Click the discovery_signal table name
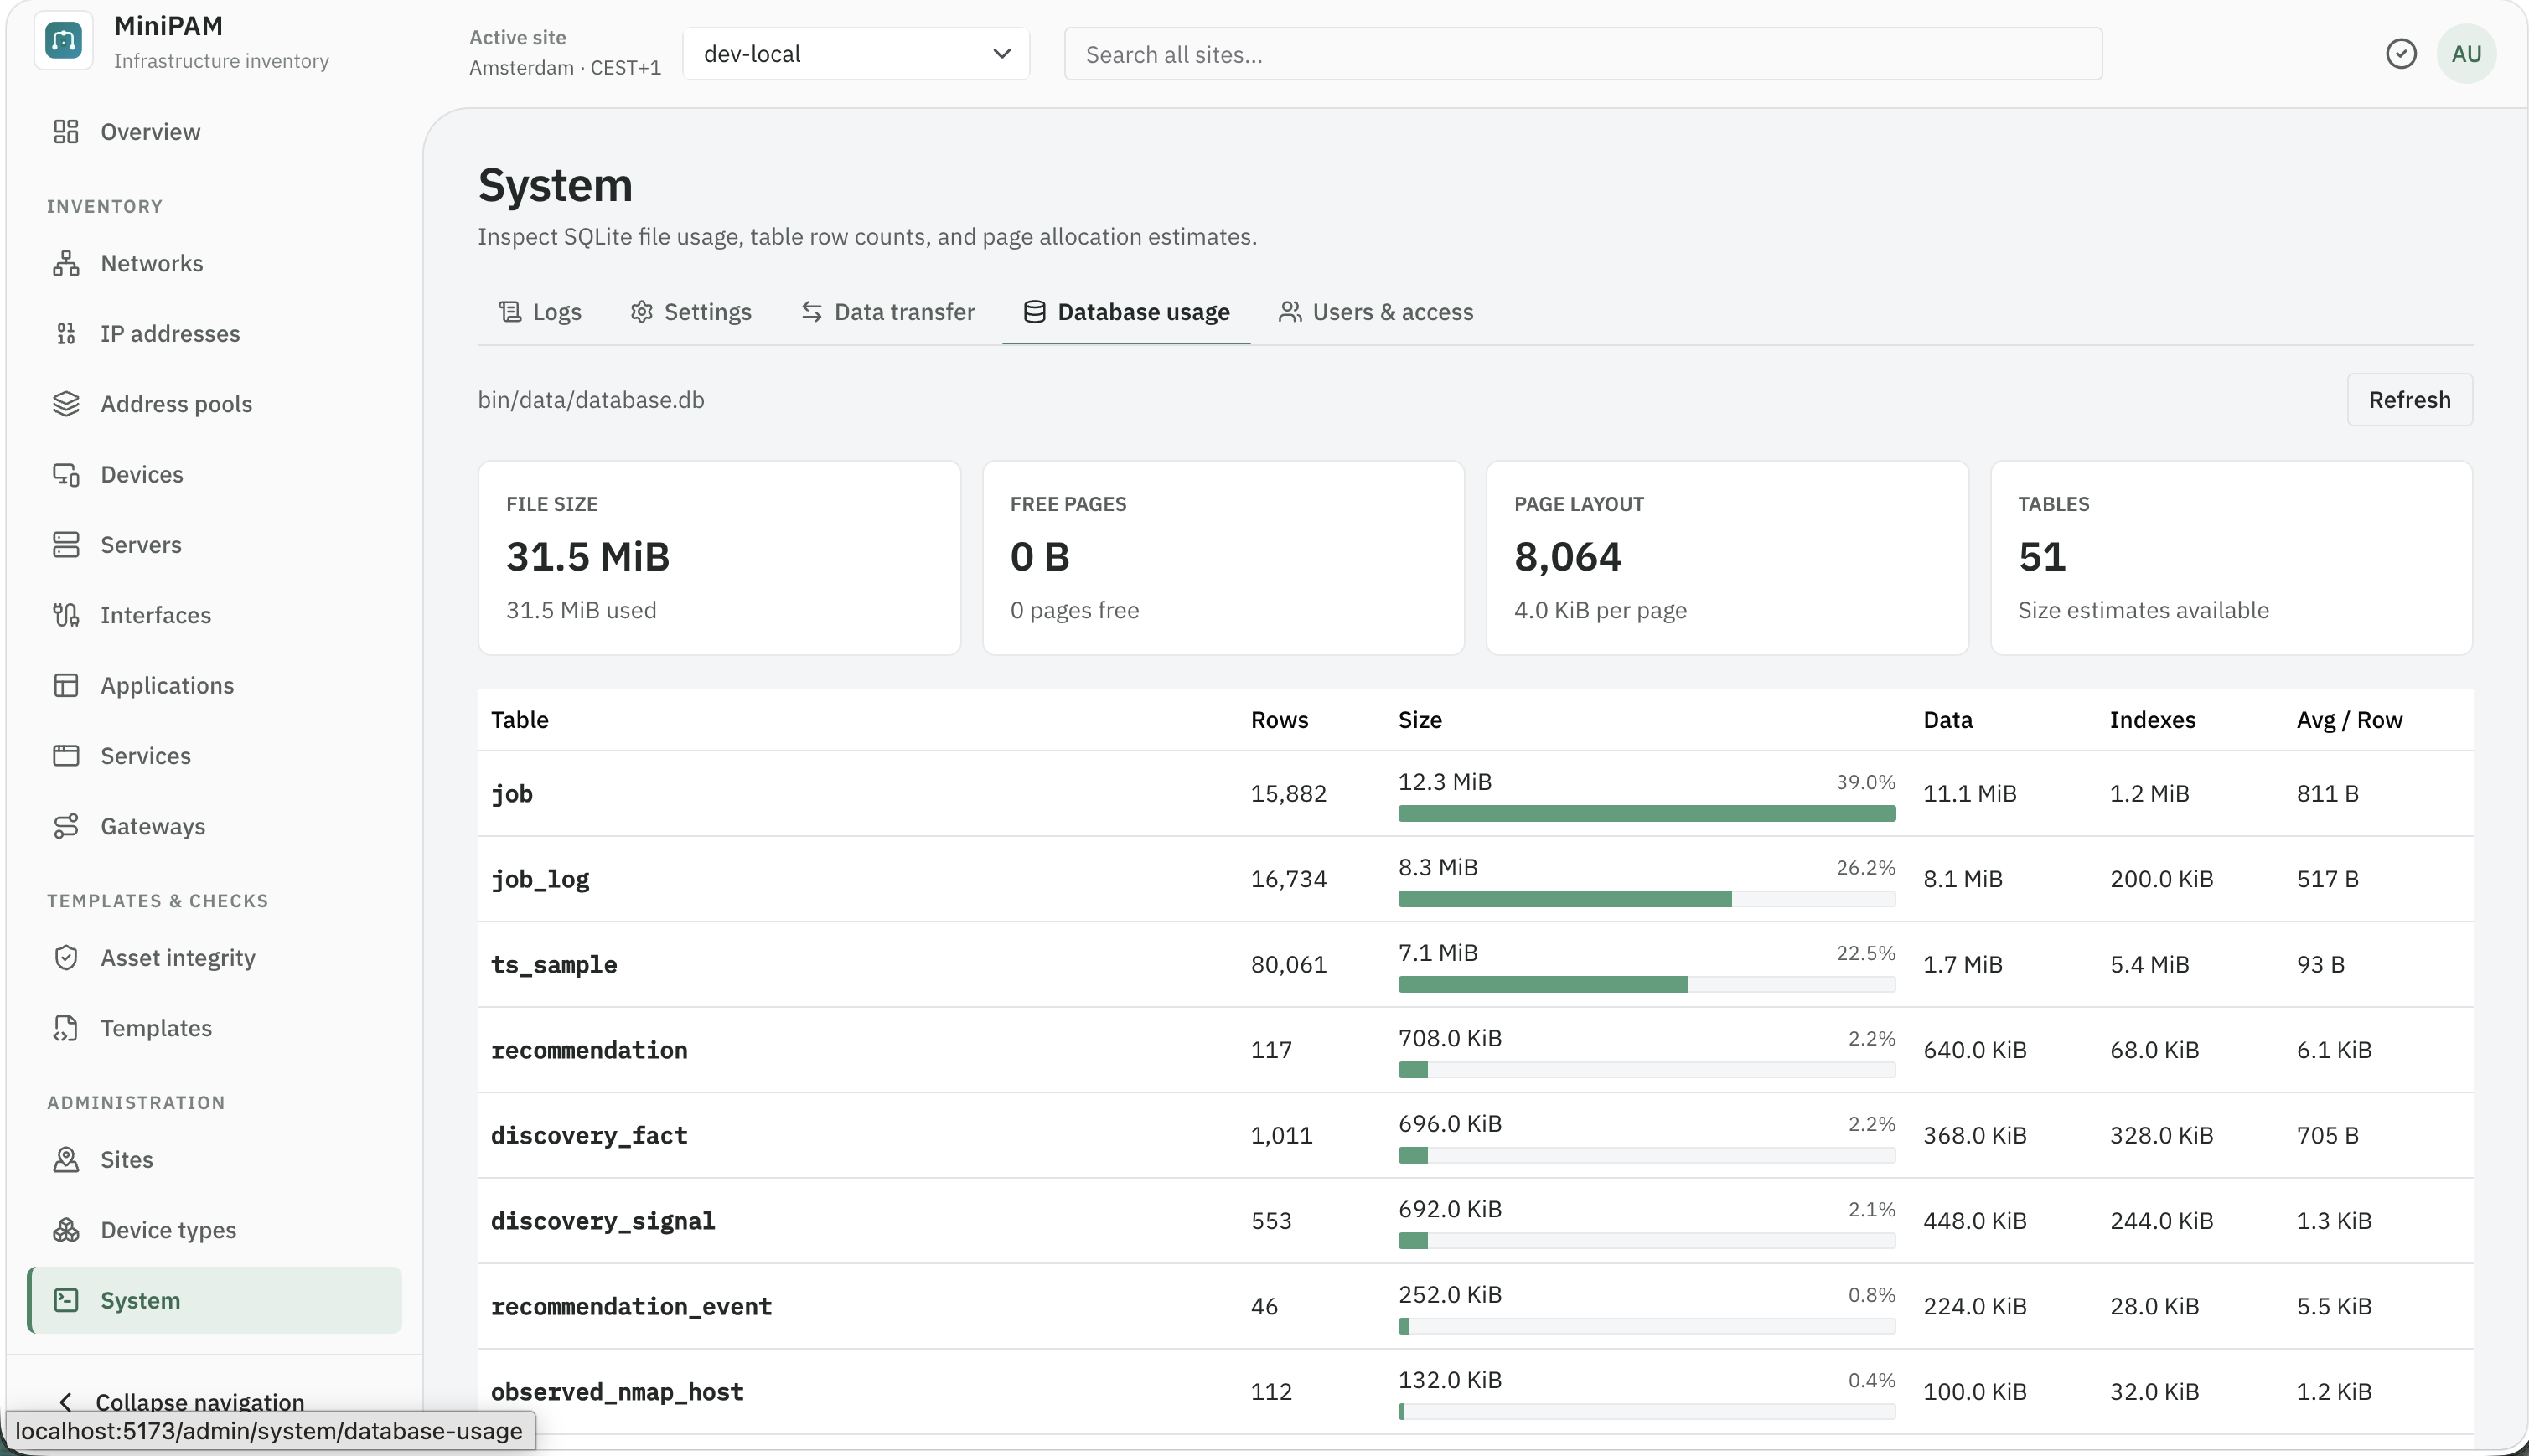 click(603, 1221)
